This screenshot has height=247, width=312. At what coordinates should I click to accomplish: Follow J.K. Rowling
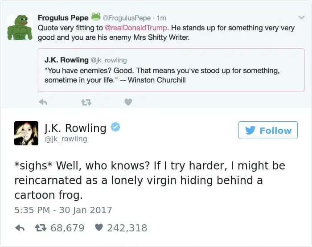point(268,130)
